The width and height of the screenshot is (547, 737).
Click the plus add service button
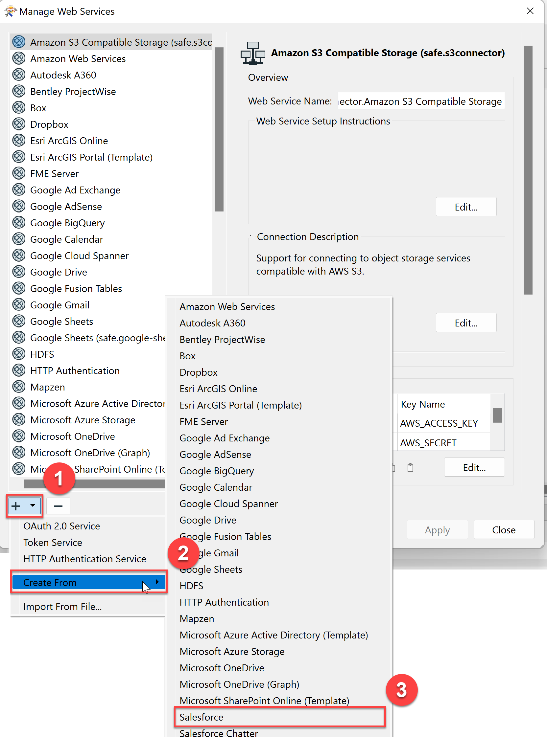tap(16, 506)
